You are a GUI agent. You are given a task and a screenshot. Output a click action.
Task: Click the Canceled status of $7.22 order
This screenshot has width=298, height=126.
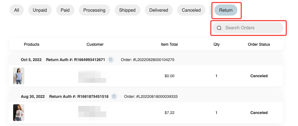click(259, 113)
